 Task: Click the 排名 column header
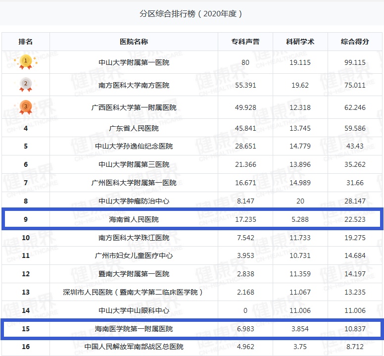tap(26, 42)
